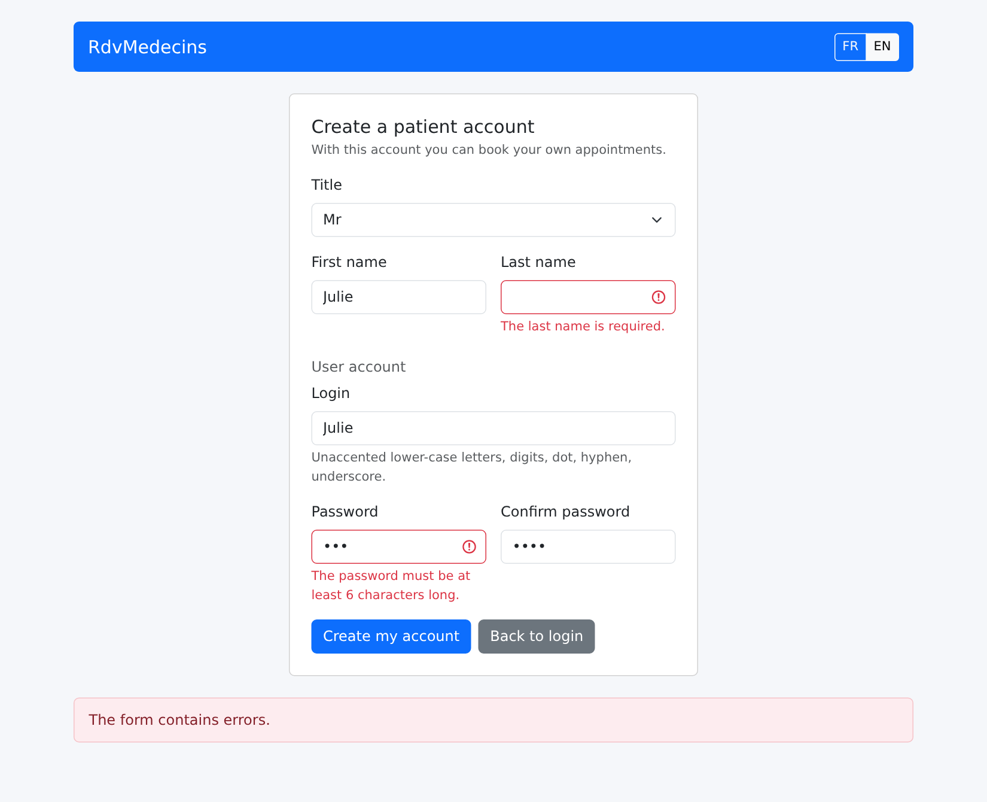Click the 'First name' label
Viewport: 987px width, 802px height.
349,262
